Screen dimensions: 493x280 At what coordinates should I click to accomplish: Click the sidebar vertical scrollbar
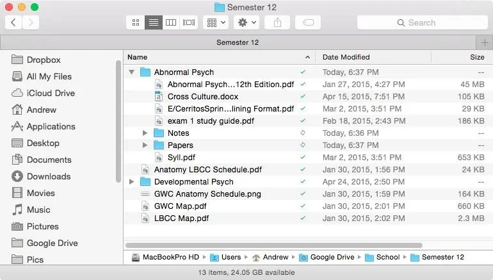(x=118, y=121)
